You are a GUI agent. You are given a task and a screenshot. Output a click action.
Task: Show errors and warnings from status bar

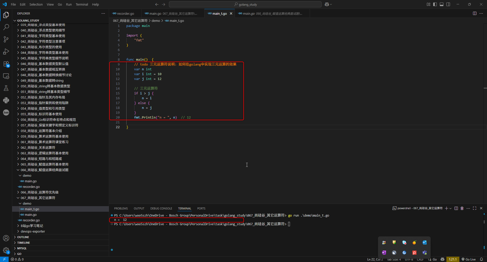point(17,259)
